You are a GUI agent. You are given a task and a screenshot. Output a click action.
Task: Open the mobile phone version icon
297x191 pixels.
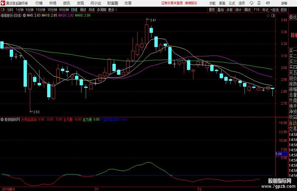pos(259,3)
